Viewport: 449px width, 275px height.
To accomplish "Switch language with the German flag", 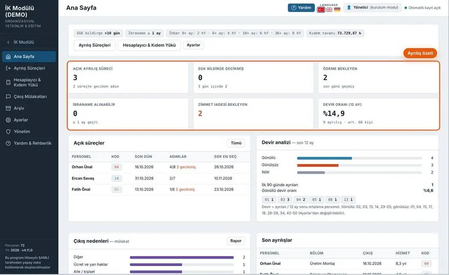I will coord(337,10).
